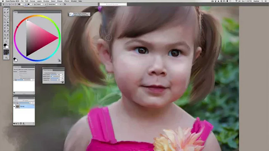
Task: Select the Eraser tool in the toolbox
Action: pos(8,12)
